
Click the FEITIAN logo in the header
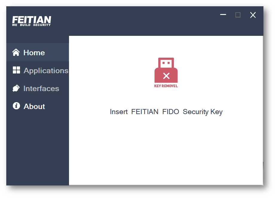point(32,20)
